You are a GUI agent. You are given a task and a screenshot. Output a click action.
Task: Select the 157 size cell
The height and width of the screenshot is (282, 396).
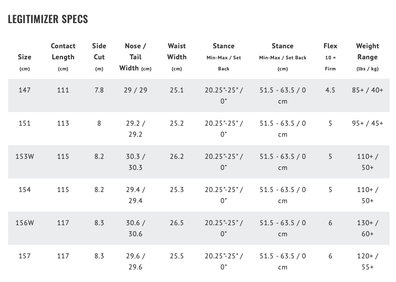(24, 256)
